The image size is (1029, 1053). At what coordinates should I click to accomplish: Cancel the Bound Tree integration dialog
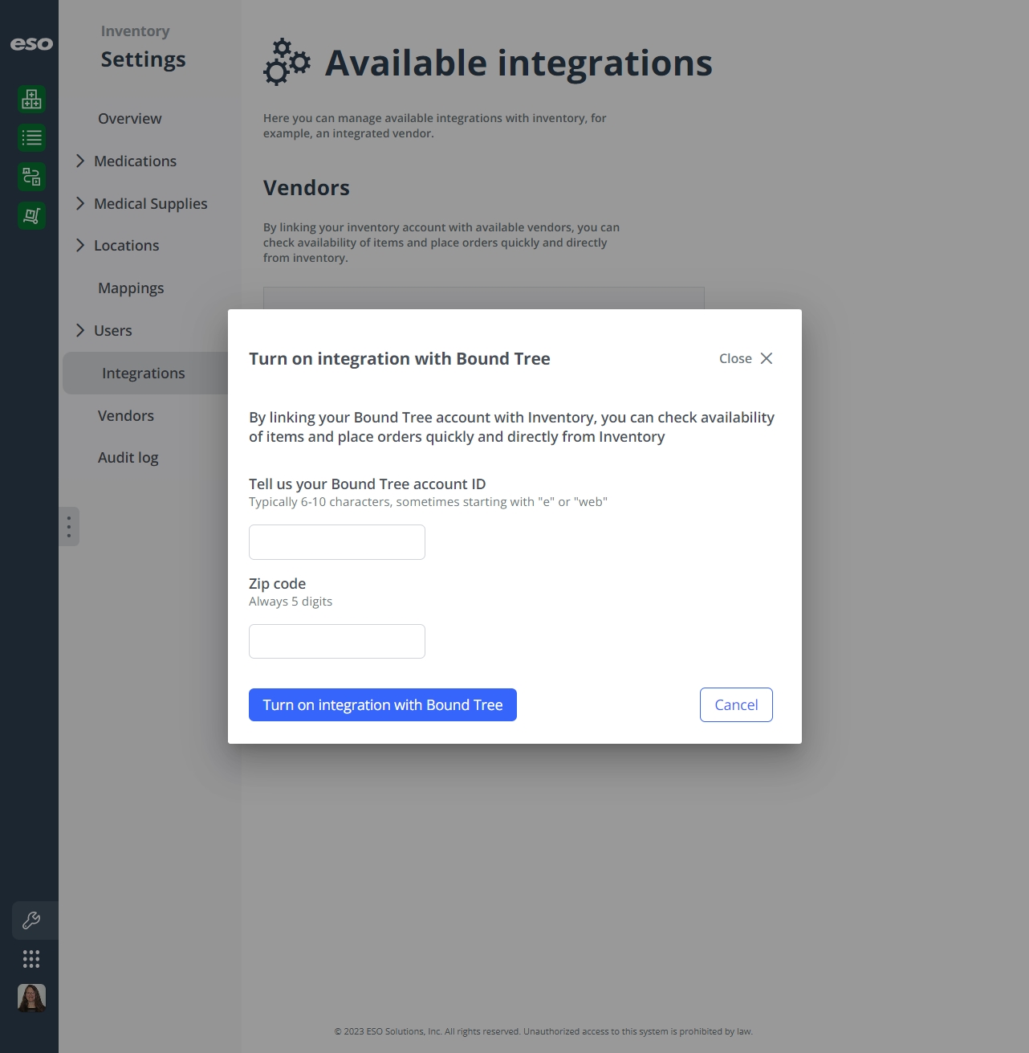736,705
